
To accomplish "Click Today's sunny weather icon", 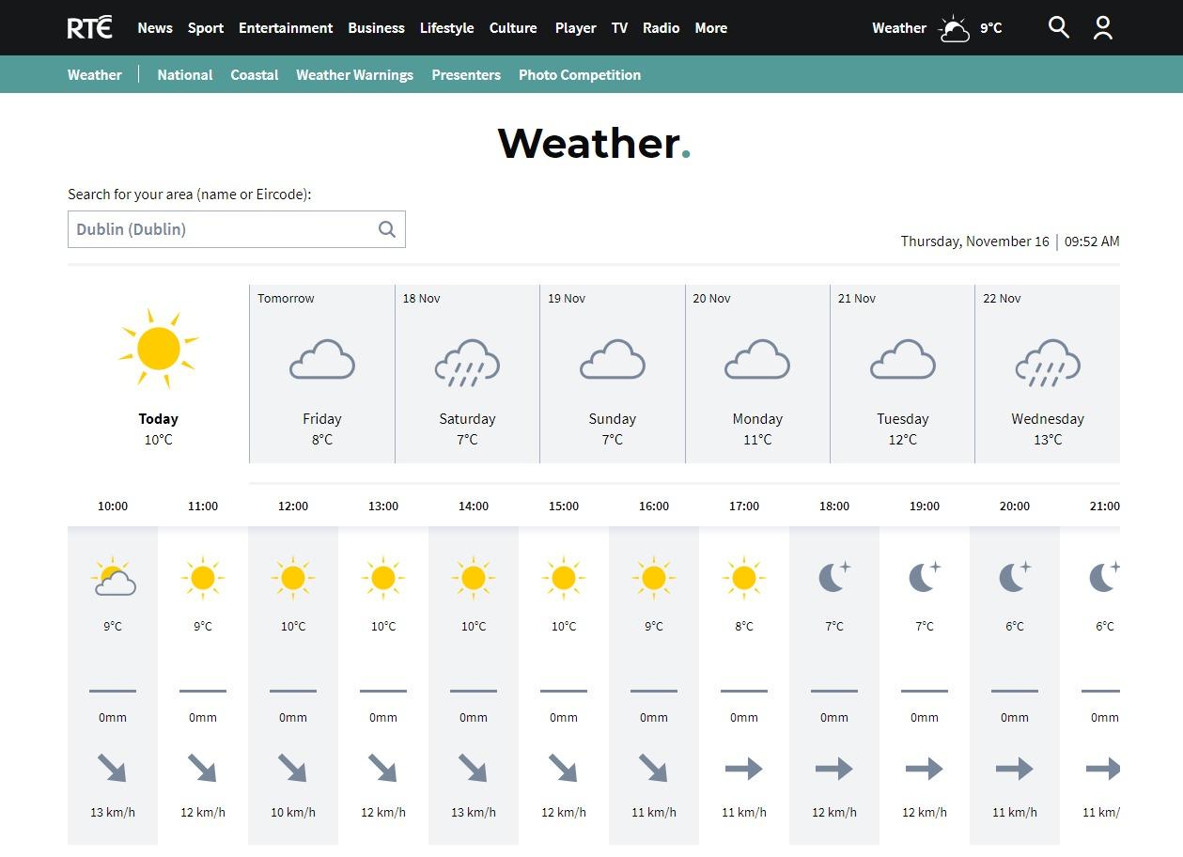I will point(159,348).
